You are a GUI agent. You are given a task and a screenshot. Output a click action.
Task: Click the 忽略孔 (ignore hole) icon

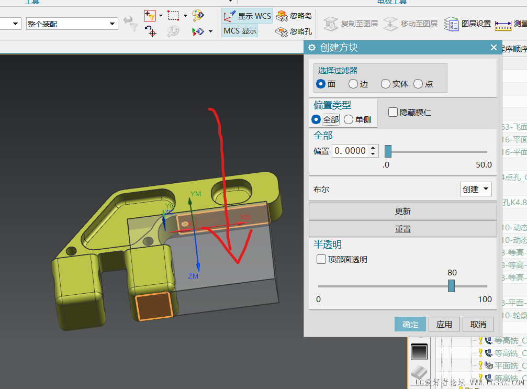tap(282, 31)
